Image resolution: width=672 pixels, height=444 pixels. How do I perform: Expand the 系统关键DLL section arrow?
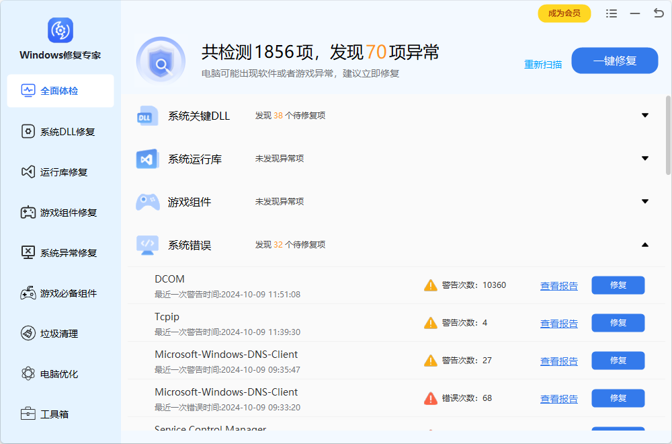pos(644,116)
